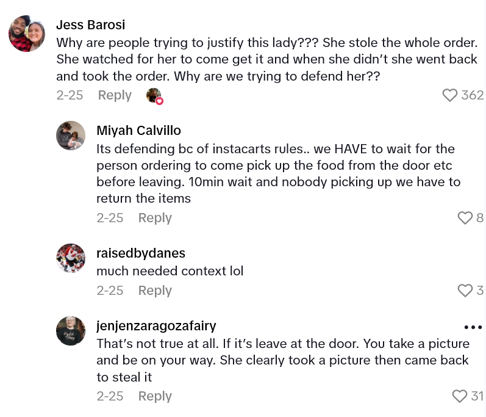This screenshot has width=486, height=417.
Task: Tap jenjenzaragozafairy's avatar
Action: (71, 331)
